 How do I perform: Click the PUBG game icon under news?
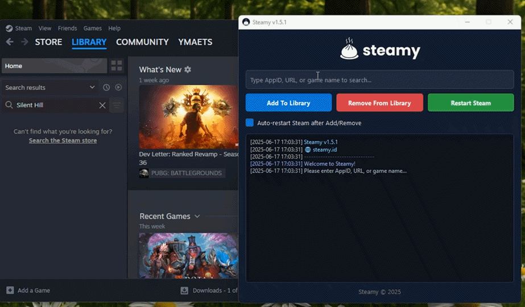click(x=144, y=173)
